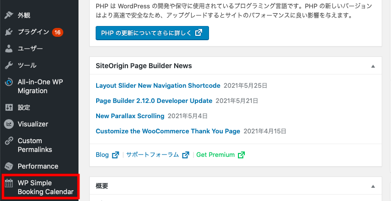Open the Blog link
The height and width of the screenshot is (201, 391).
[x=102, y=155]
